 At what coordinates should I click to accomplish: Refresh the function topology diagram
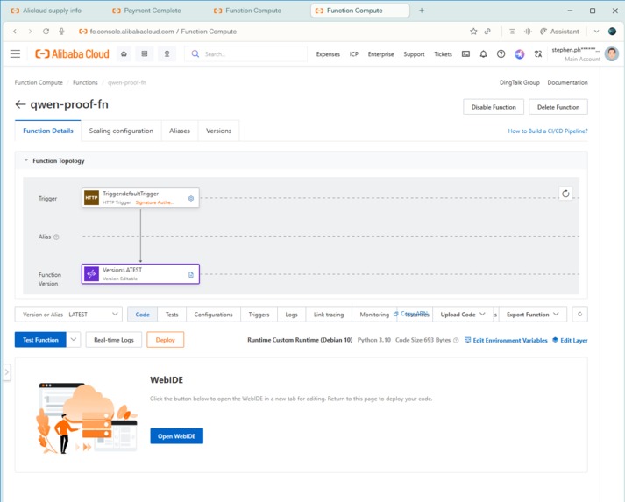[x=565, y=194]
